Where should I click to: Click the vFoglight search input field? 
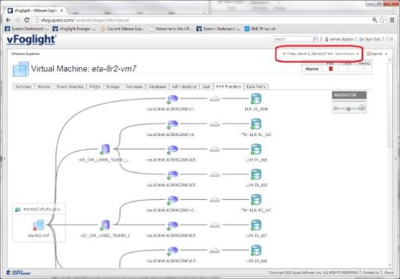[292, 39]
